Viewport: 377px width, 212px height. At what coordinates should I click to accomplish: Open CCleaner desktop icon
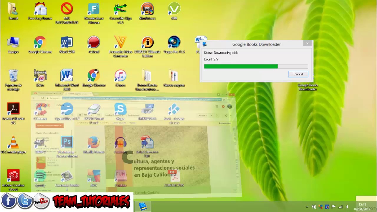point(40,111)
